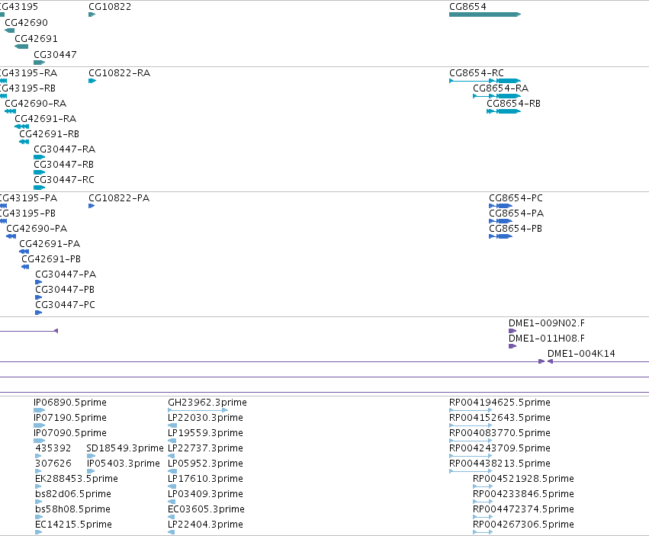Select EST RP004438213.5prime
Image resolution: width=649 pixels, height=536 pixels.
[471, 471]
